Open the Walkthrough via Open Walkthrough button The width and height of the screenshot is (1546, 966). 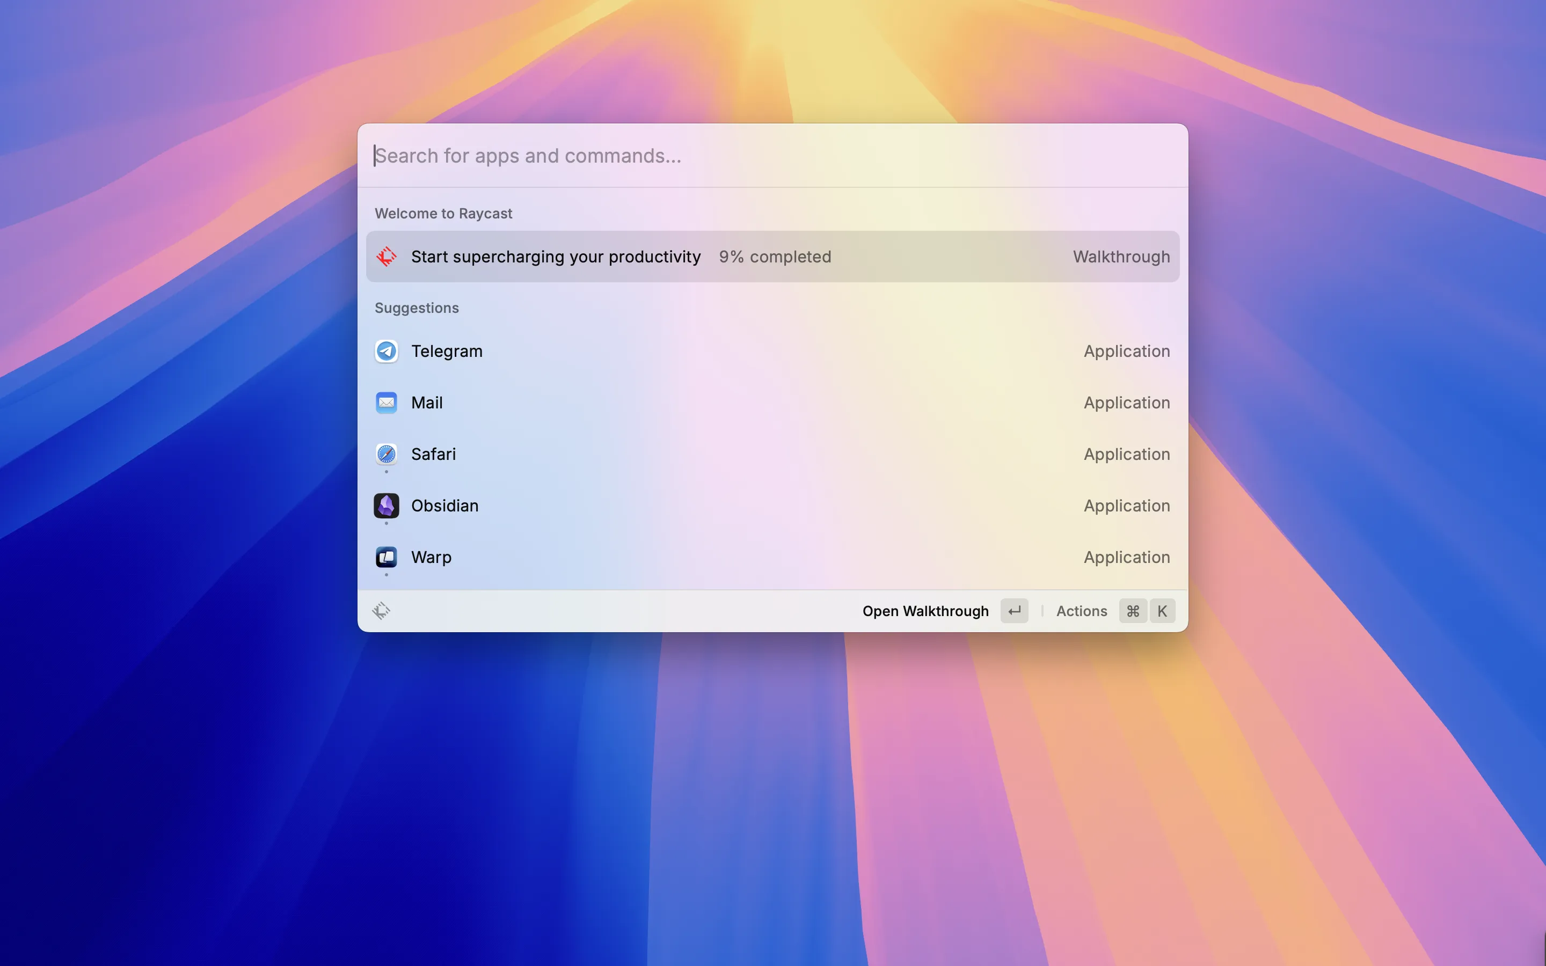coord(925,611)
